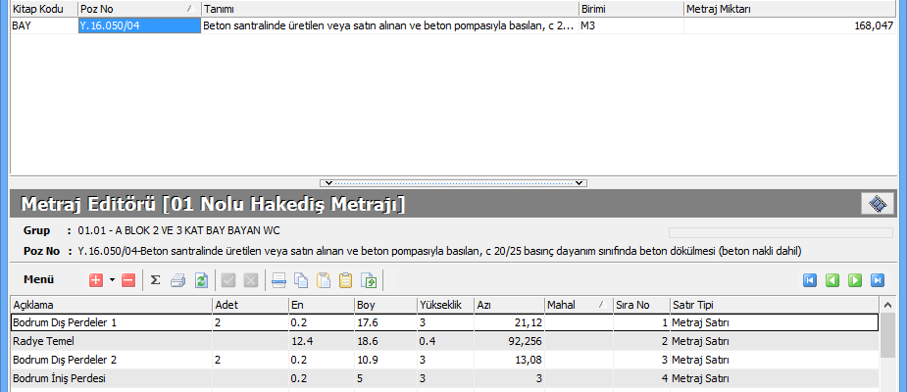Click the yellow clipboard paste icon

point(345,280)
